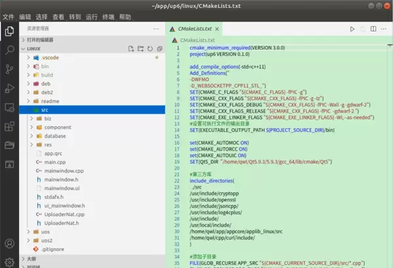Screen dimensions: 393x268
Task: Refresh the explorer file tree
Action: tap(150, 48)
